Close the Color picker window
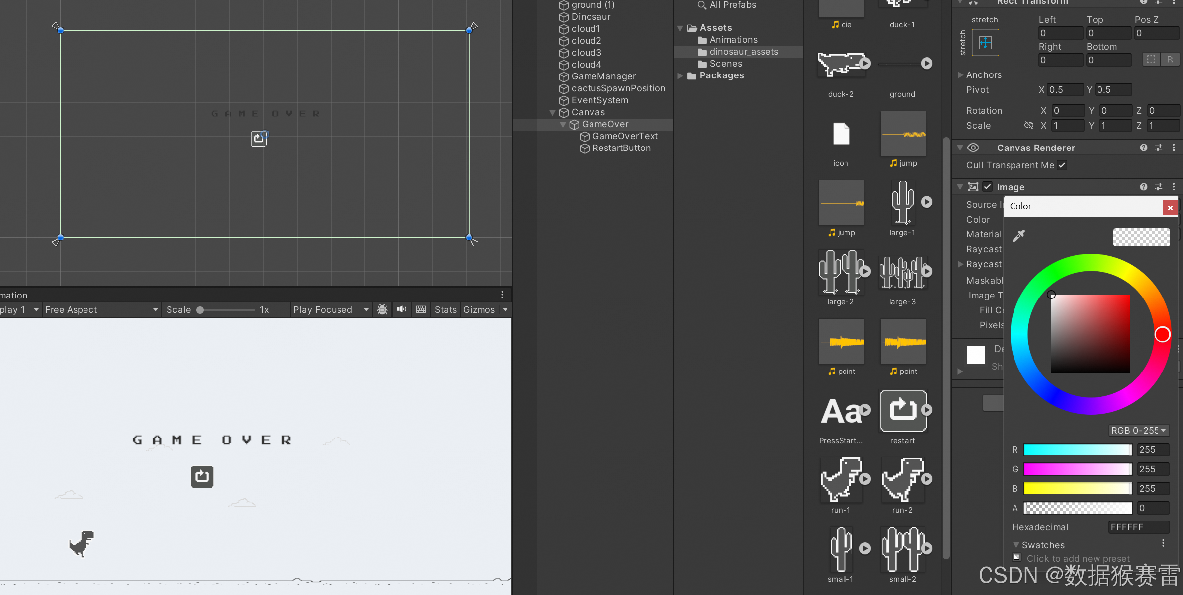This screenshot has height=595, width=1183. click(1170, 208)
